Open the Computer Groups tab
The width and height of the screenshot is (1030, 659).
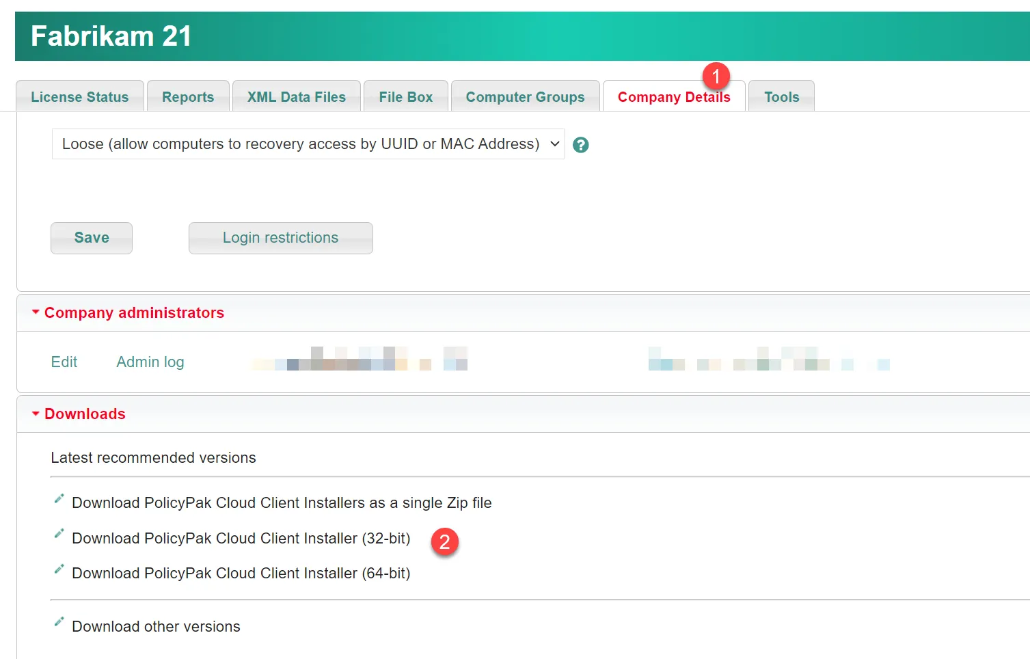(x=525, y=97)
